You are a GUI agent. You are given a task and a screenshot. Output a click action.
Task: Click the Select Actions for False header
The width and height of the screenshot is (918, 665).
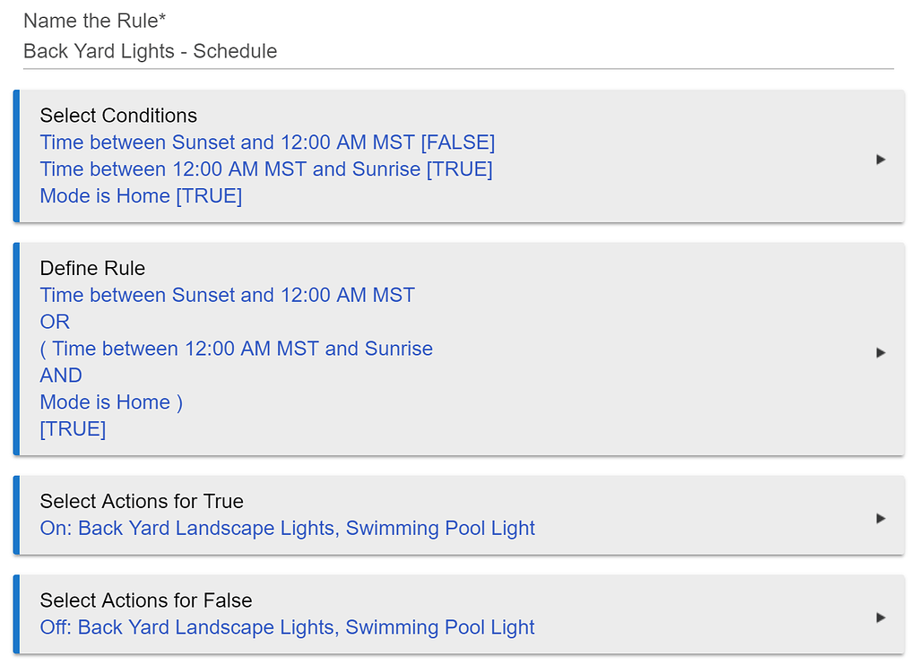click(143, 600)
